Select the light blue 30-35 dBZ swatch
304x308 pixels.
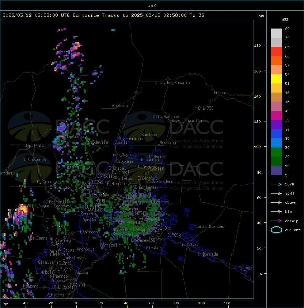tap(276, 143)
